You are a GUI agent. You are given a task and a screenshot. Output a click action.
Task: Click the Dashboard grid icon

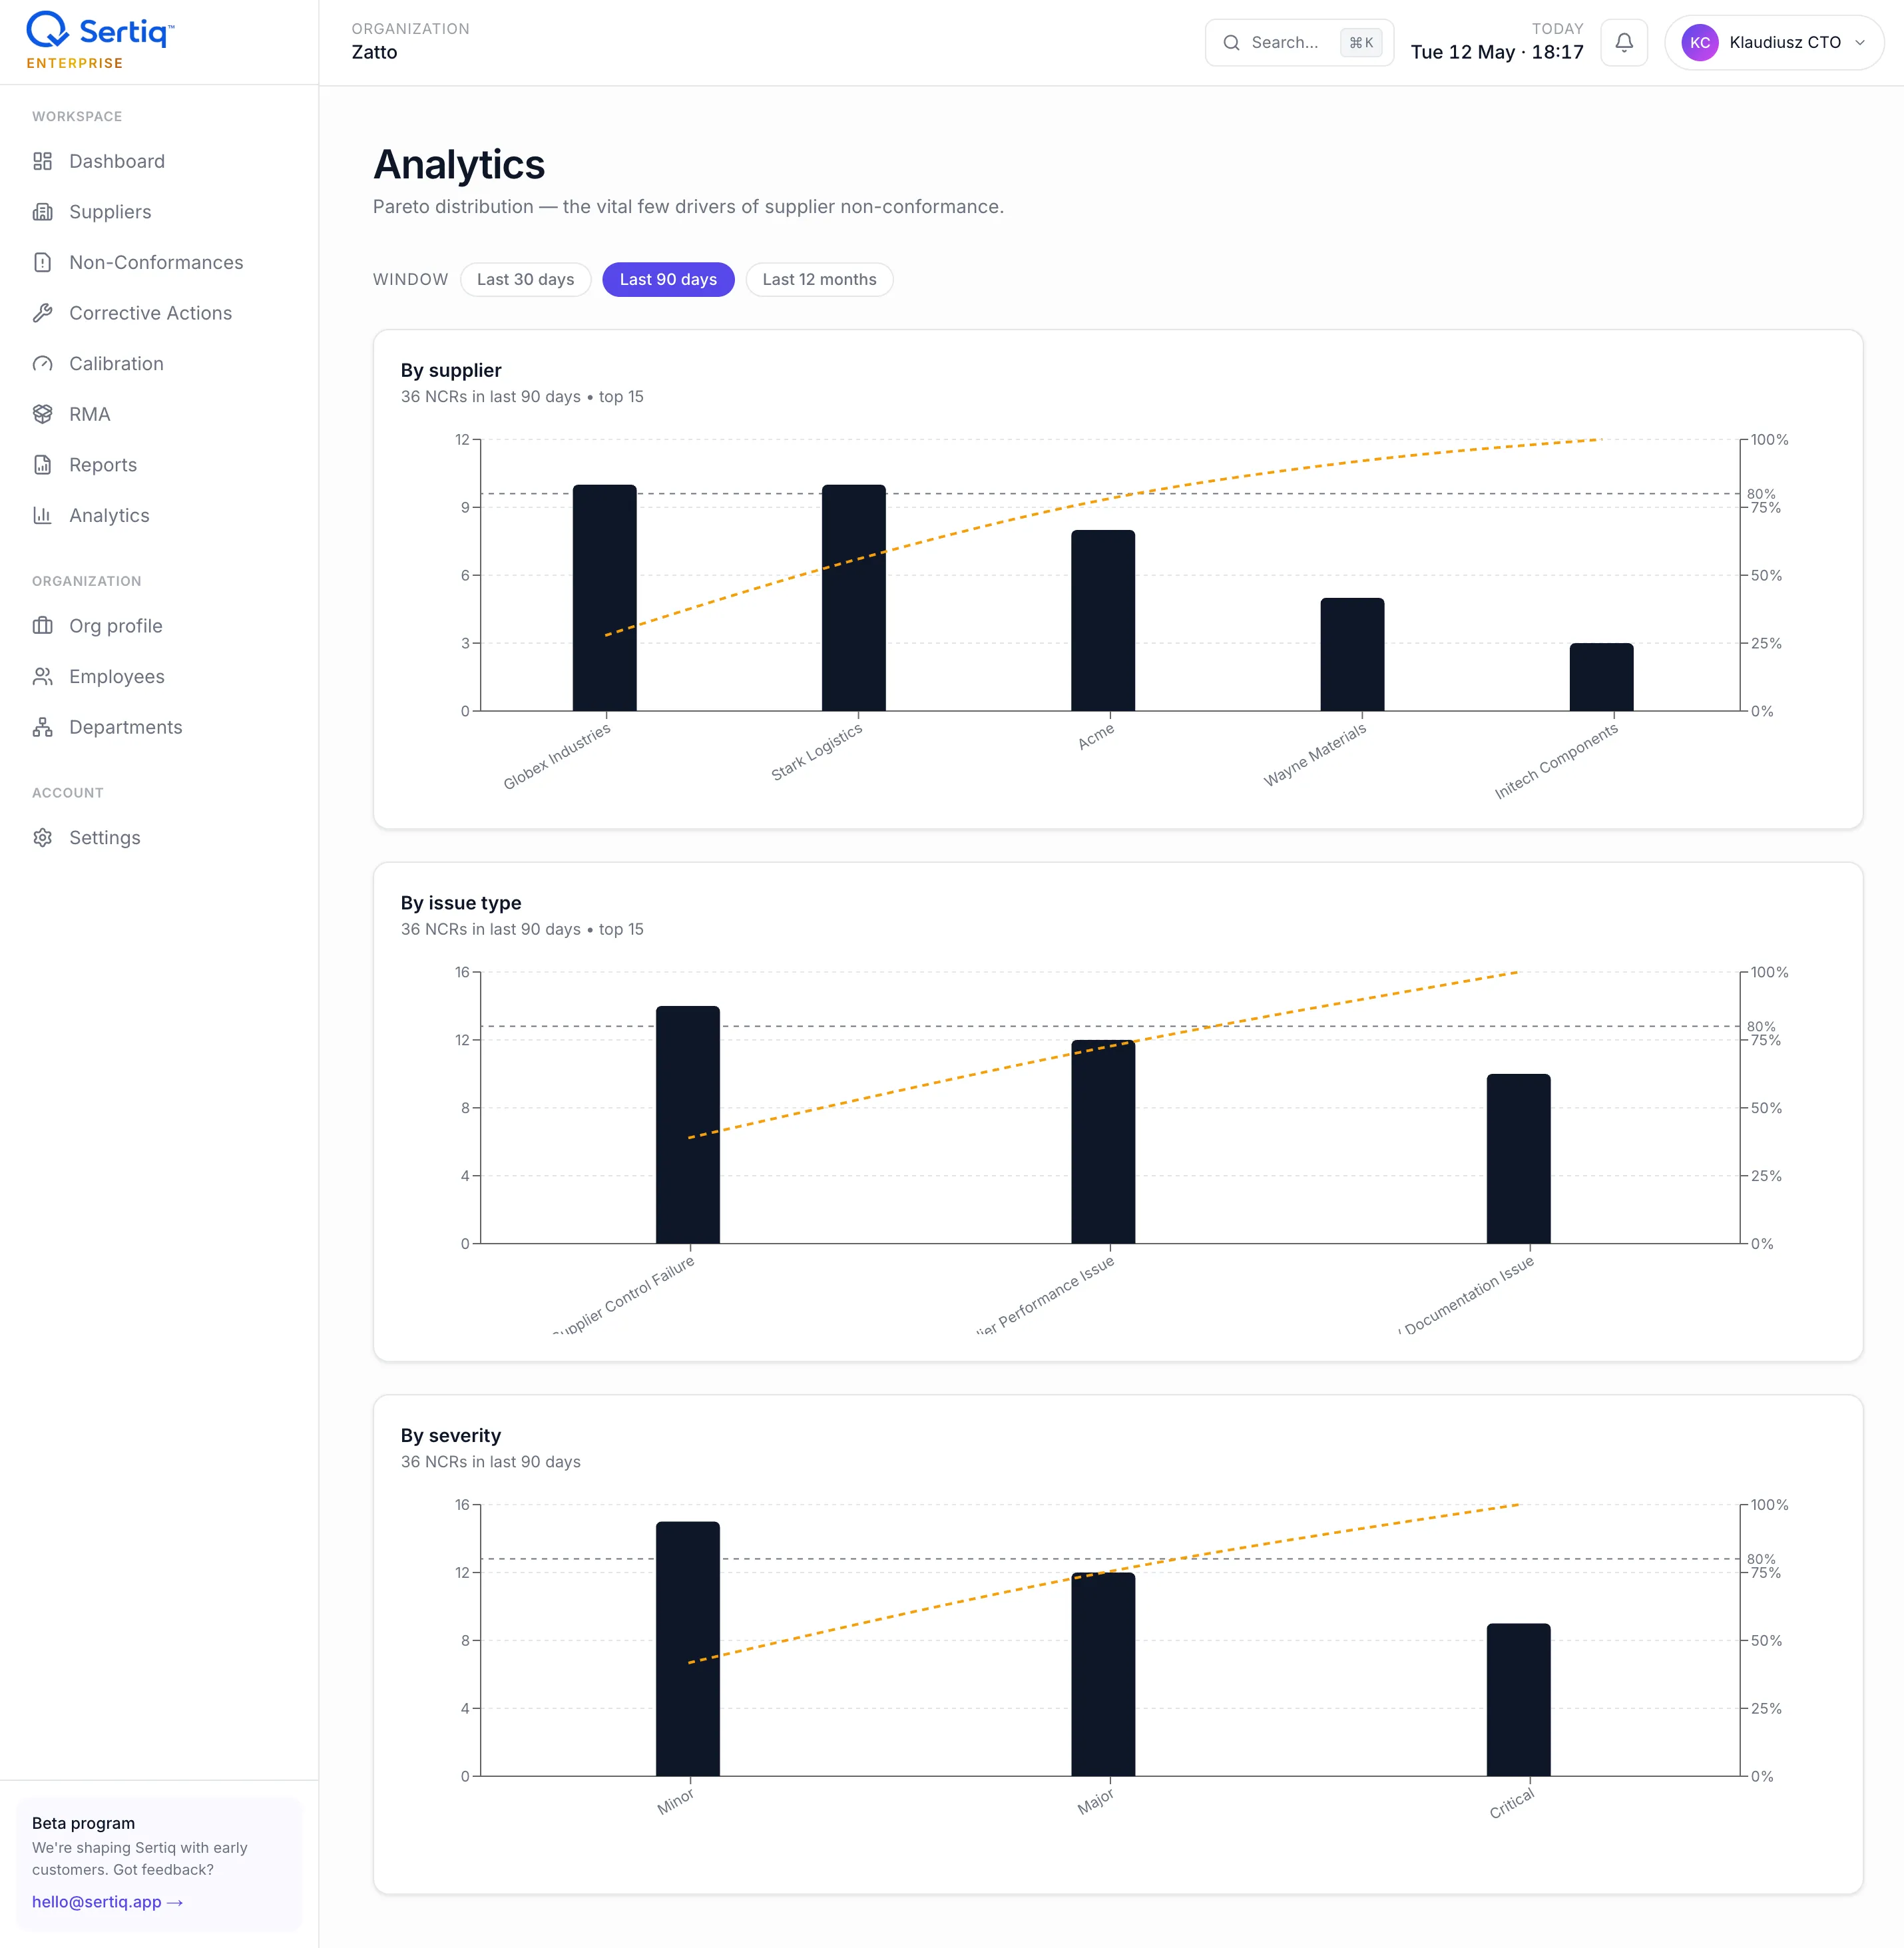[x=42, y=161]
